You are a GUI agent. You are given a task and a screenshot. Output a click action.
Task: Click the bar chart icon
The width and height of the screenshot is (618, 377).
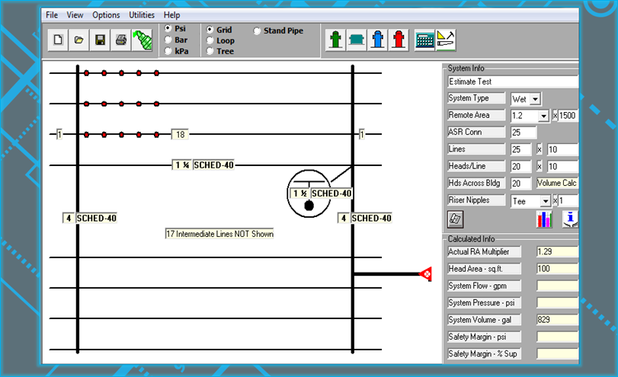point(544,219)
